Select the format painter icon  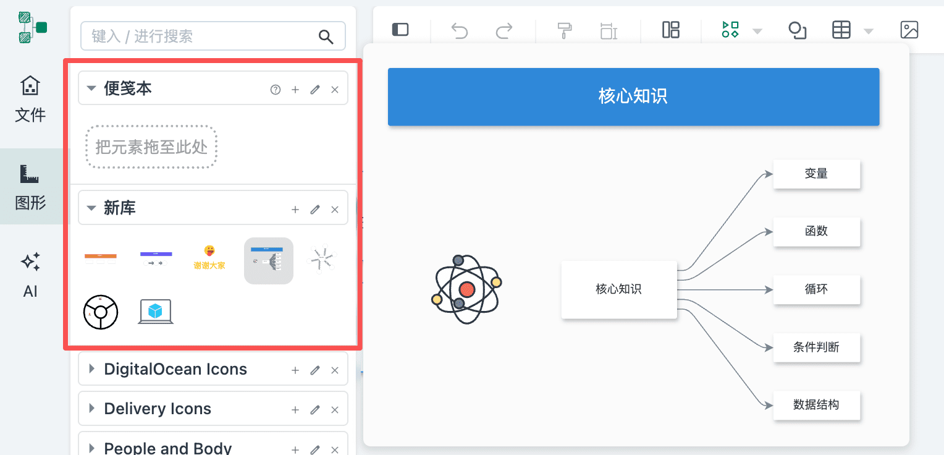click(564, 30)
